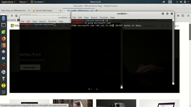
Task: Open the Applications menu
Action: pos(8,2)
